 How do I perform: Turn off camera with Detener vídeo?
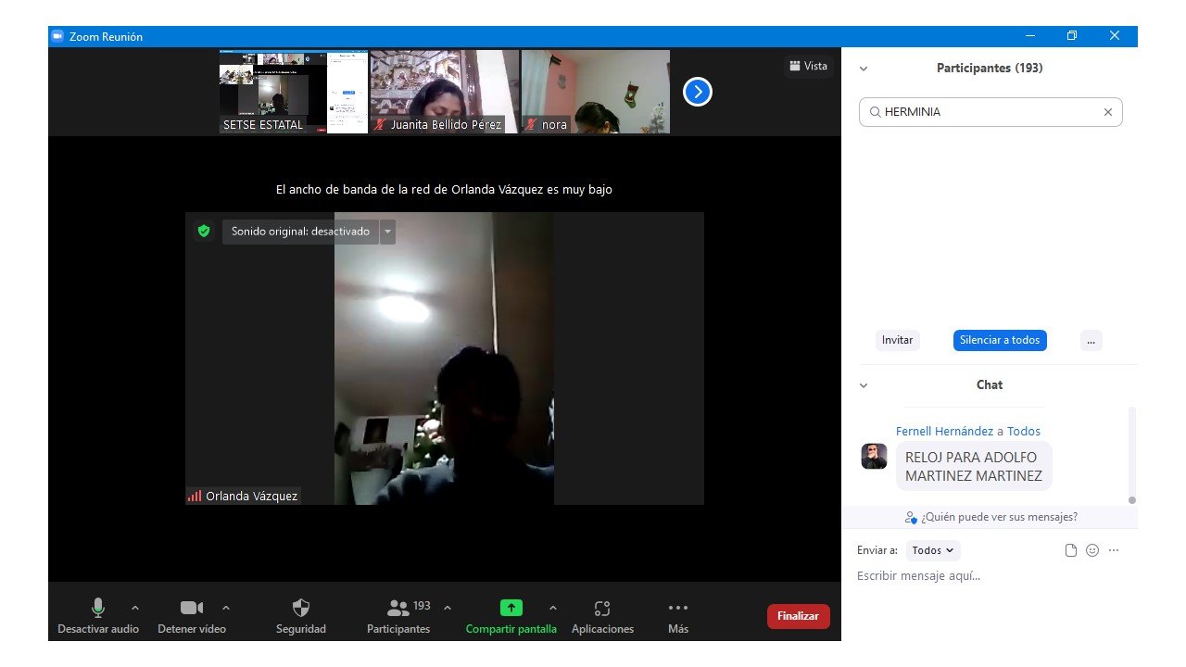(191, 608)
